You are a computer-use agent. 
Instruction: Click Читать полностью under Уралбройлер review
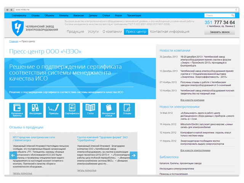tap(87, 170)
